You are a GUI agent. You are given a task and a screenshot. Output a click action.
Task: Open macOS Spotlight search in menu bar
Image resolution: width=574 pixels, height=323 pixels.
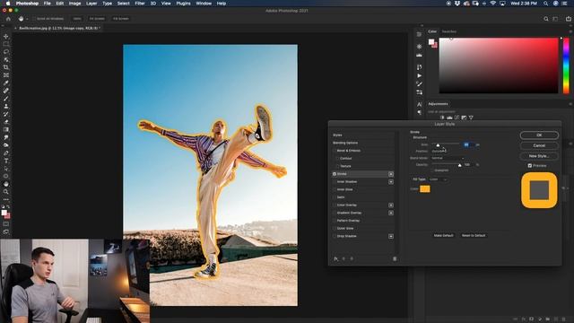545,4
